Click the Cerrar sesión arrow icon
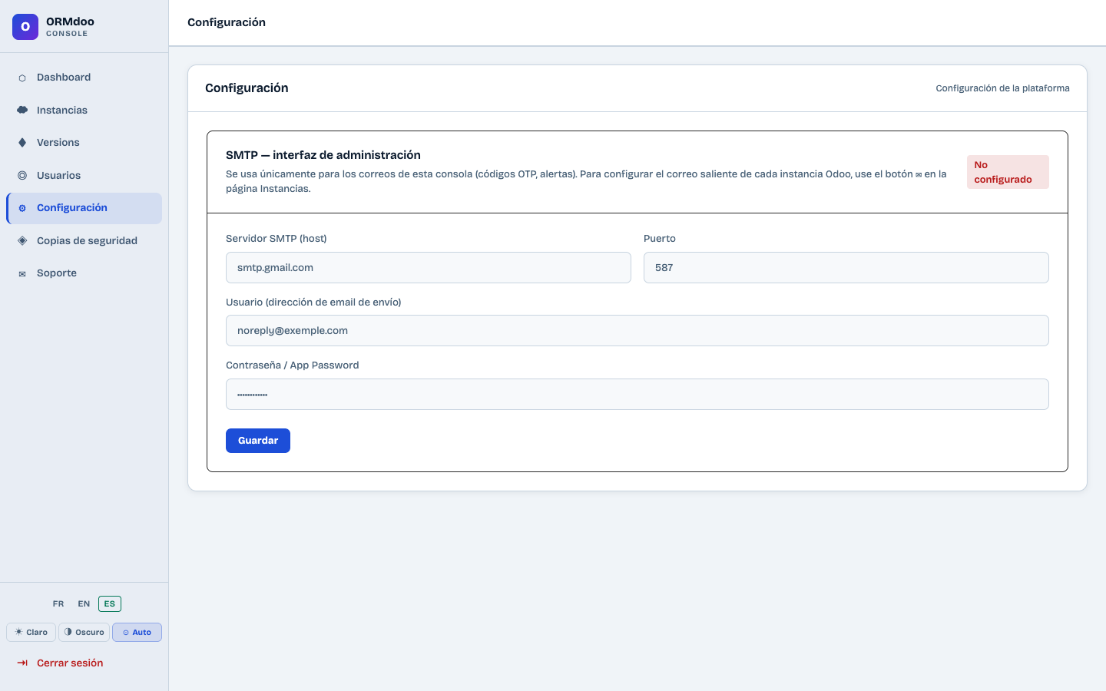Screen dimensions: 1106x691 (22, 663)
